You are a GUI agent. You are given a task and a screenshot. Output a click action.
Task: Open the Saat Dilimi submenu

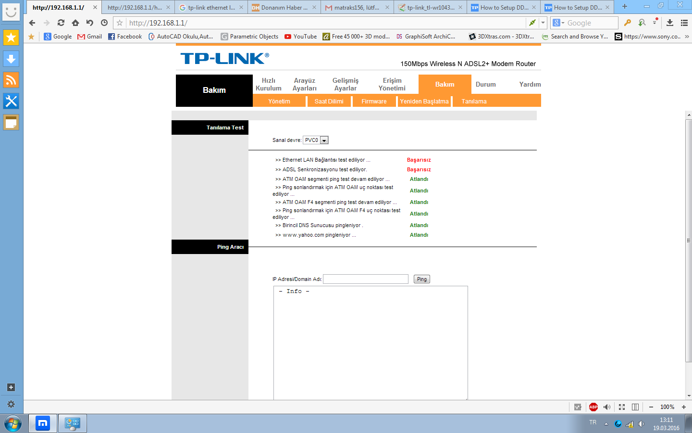pyautogui.click(x=329, y=102)
